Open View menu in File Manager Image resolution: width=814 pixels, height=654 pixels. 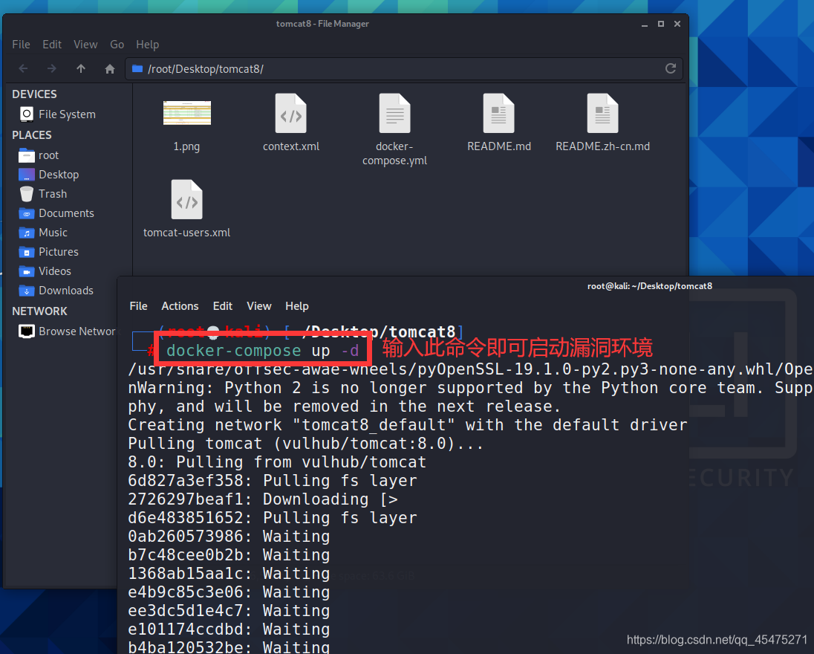(x=85, y=45)
